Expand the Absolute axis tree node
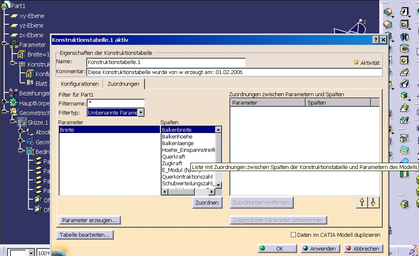 [x=21, y=131]
